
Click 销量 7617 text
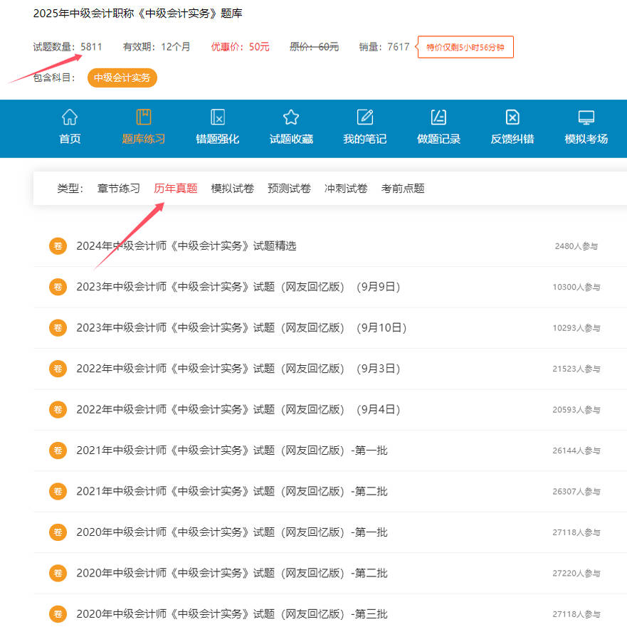pyautogui.click(x=384, y=47)
